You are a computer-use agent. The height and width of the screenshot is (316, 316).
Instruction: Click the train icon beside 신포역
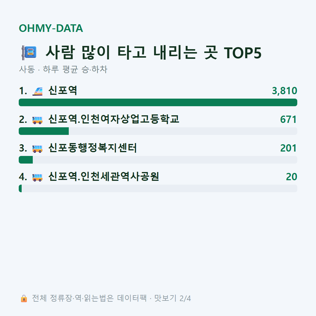[x=37, y=91]
